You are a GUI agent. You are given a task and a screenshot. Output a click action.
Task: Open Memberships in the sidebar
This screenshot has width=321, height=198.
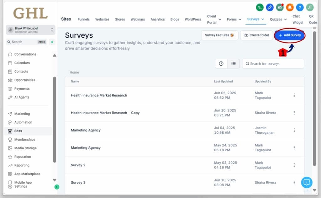coord(24,140)
